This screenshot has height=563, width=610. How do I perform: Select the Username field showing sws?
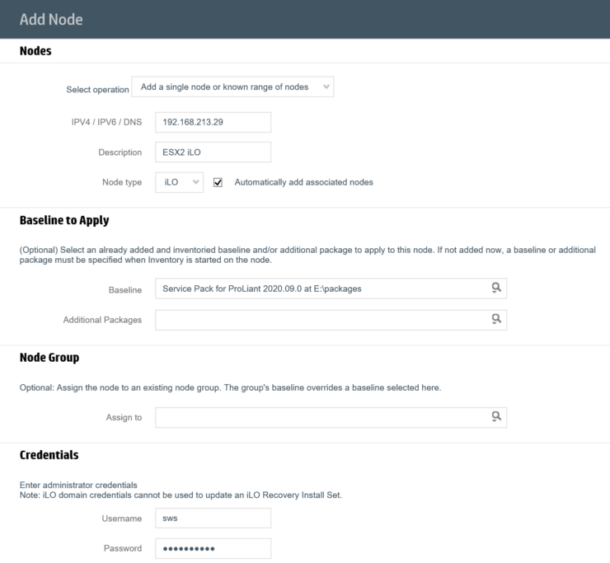(213, 518)
